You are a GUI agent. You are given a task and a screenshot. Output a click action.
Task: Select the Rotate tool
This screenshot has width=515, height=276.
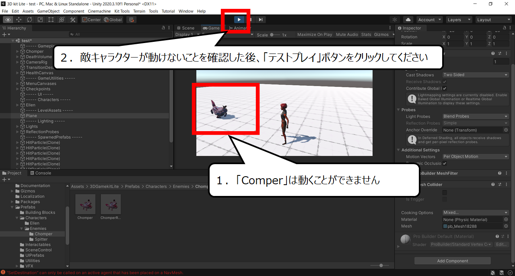click(x=30, y=19)
